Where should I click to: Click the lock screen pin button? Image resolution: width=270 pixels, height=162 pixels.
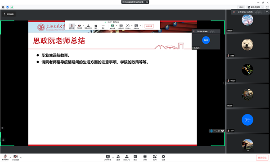click(x=9, y=14)
